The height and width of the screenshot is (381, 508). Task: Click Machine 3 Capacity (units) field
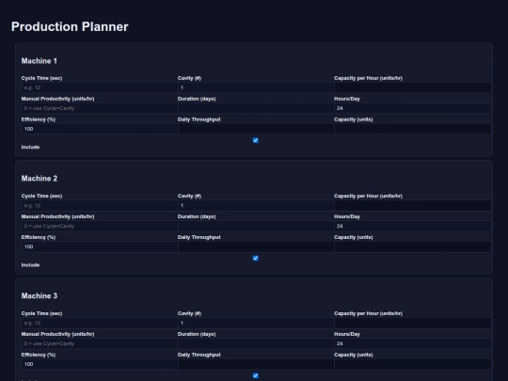point(413,364)
